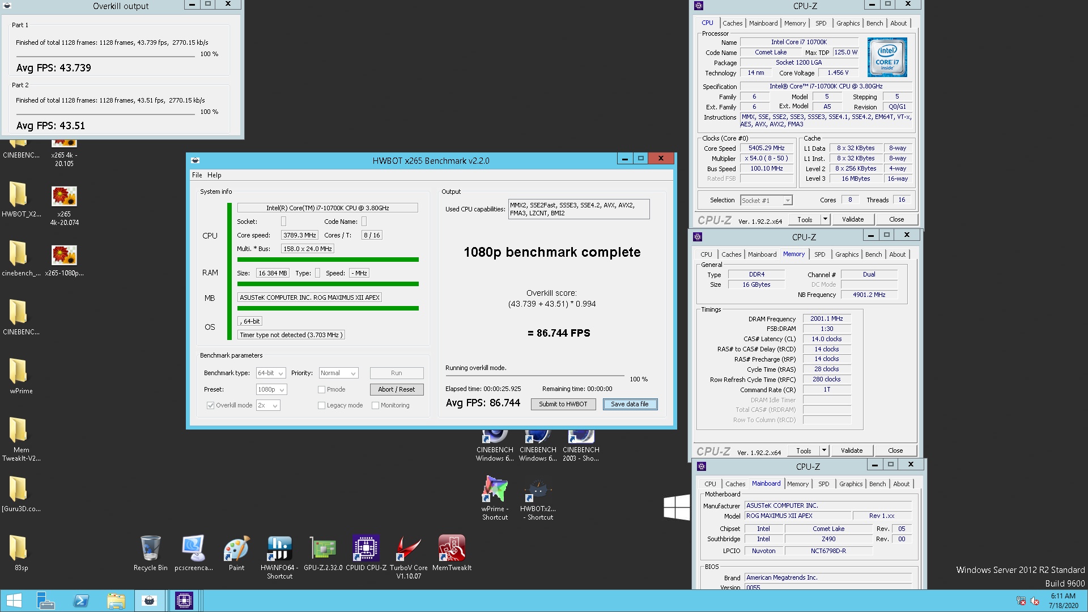Expand Tools arrow in top CPU-Z window
The image size is (1088, 612).
[x=825, y=219]
